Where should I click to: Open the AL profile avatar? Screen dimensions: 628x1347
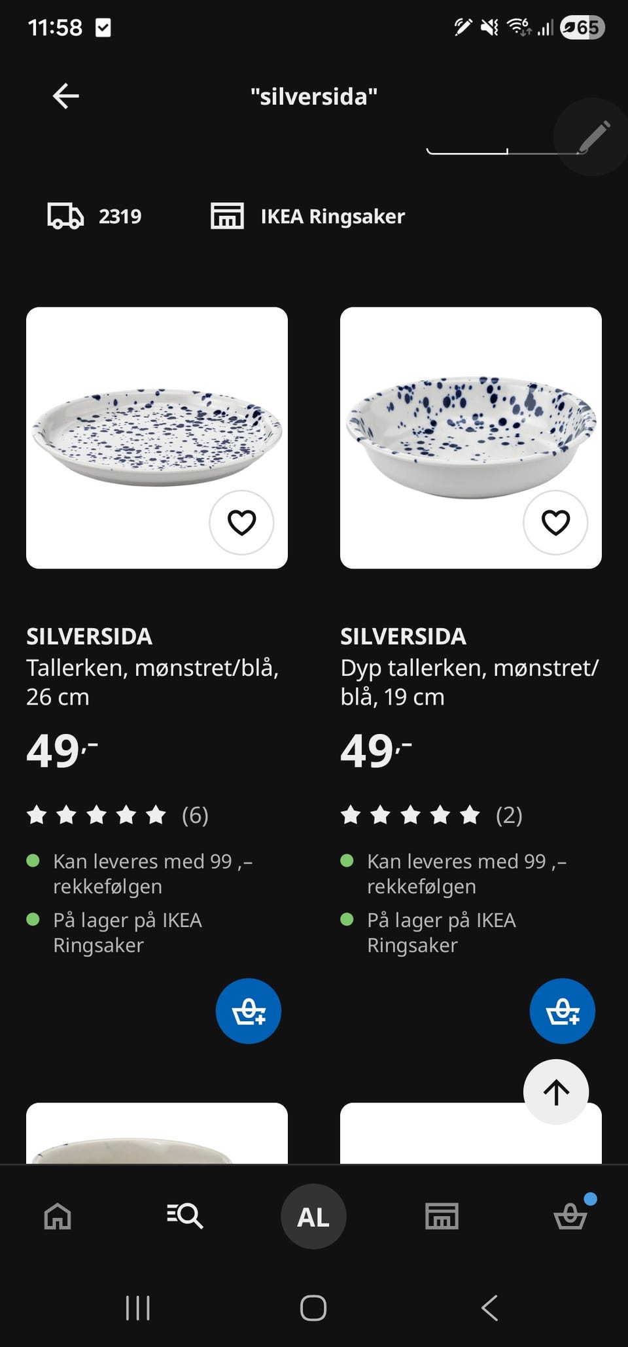313,1216
